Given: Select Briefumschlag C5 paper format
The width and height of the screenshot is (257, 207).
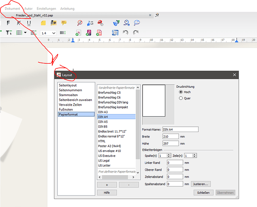Looking at the screenshot, I should [x=117, y=92].
